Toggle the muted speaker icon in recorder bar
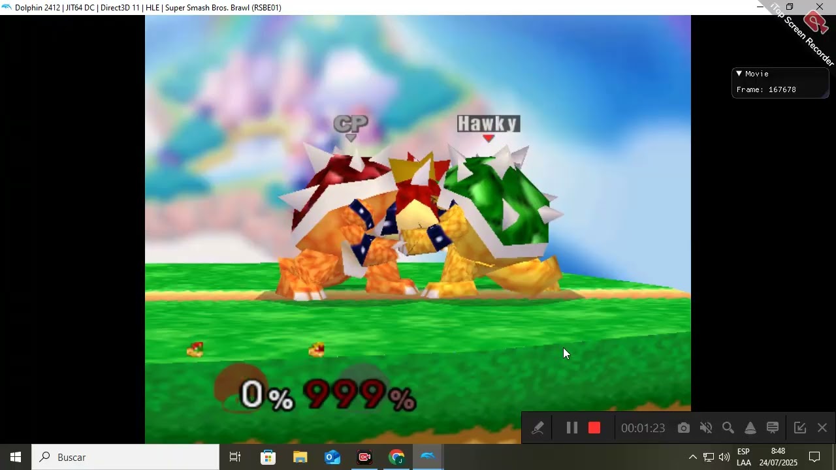Viewport: 836px width, 470px height. (705, 428)
